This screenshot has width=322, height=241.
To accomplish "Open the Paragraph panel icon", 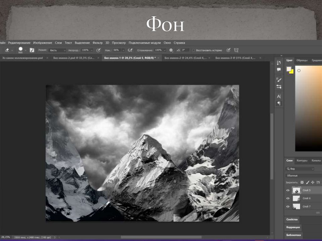I will pyautogui.click(x=279, y=103).
